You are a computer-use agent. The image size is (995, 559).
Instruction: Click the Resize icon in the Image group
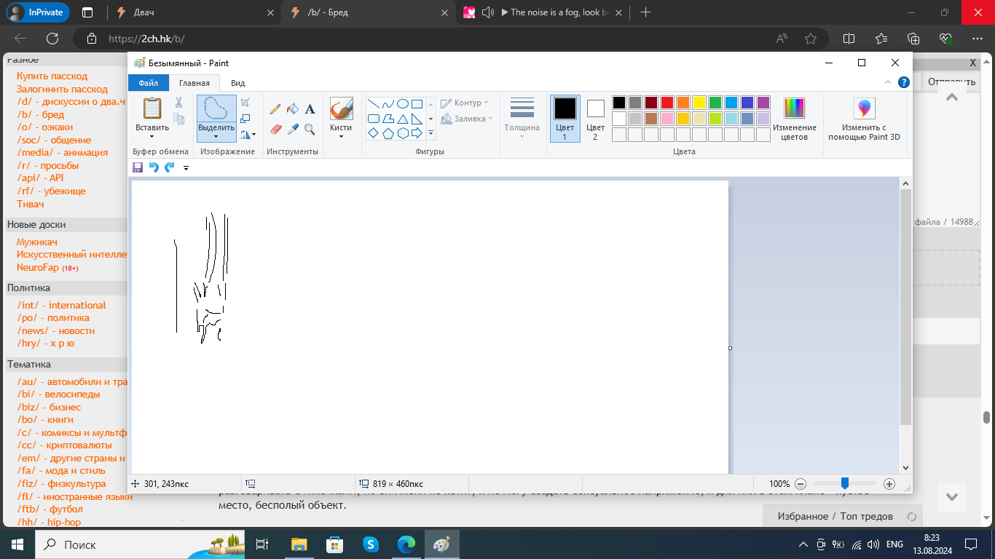click(x=245, y=118)
